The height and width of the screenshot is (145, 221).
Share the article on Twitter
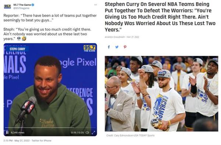(x=117, y=47)
